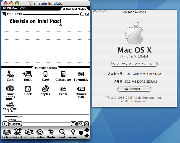180x143 pixels.
Task: Tap the Extras drawer button
Action: point(7,134)
